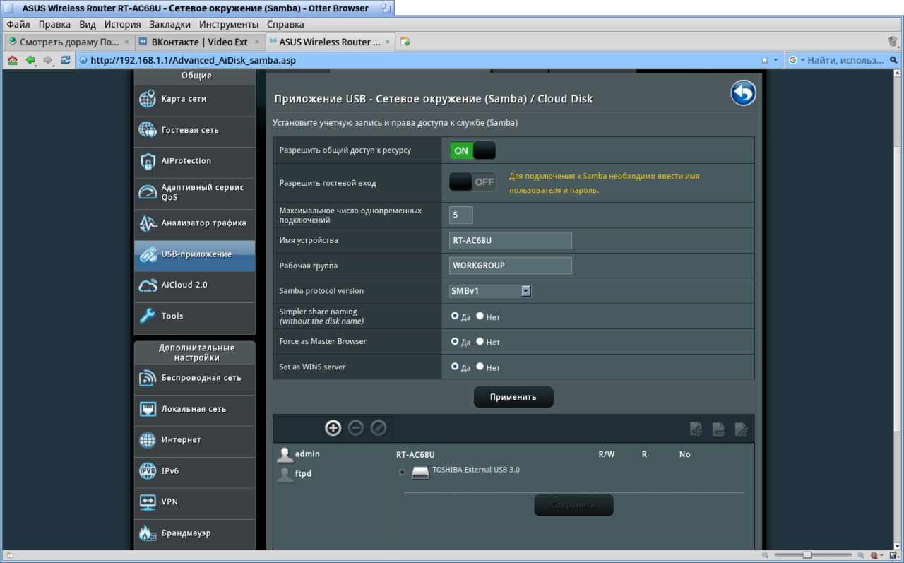Switch to the ВКонтакте | Video Ext tab
This screenshot has width=904, height=563.
pos(200,42)
